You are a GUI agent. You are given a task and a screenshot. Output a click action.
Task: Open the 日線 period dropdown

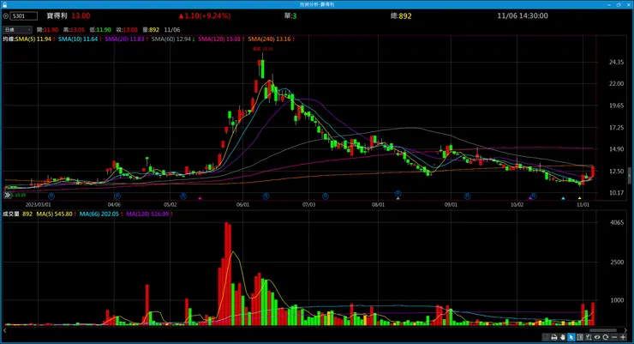pyautogui.click(x=17, y=29)
